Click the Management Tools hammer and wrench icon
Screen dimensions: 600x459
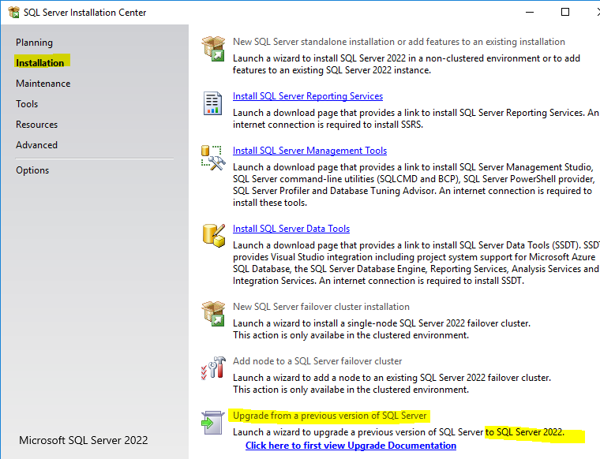pyautogui.click(x=213, y=158)
